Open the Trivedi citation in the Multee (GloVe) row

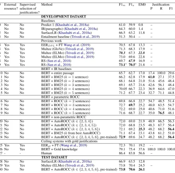point(79,49)
